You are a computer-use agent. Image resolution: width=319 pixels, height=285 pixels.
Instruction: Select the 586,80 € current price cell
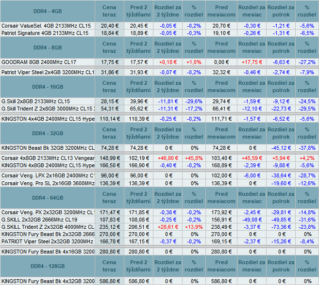tap(109, 281)
